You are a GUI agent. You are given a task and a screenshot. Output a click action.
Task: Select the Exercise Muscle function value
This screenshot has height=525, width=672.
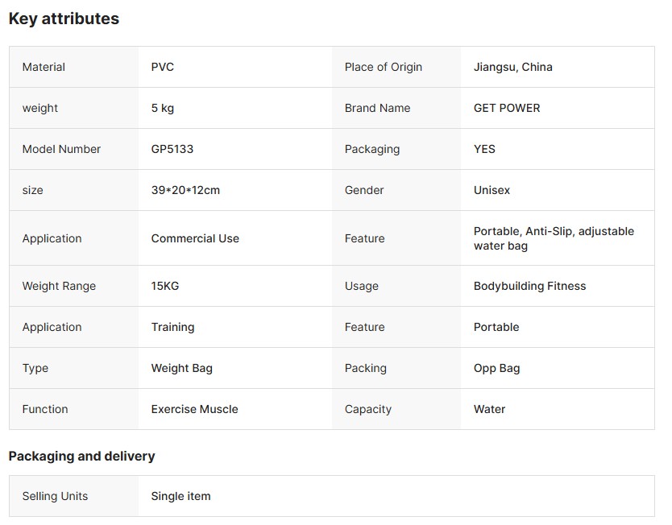194,409
